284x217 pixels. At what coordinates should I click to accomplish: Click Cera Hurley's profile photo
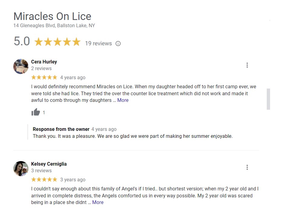pos(21,66)
